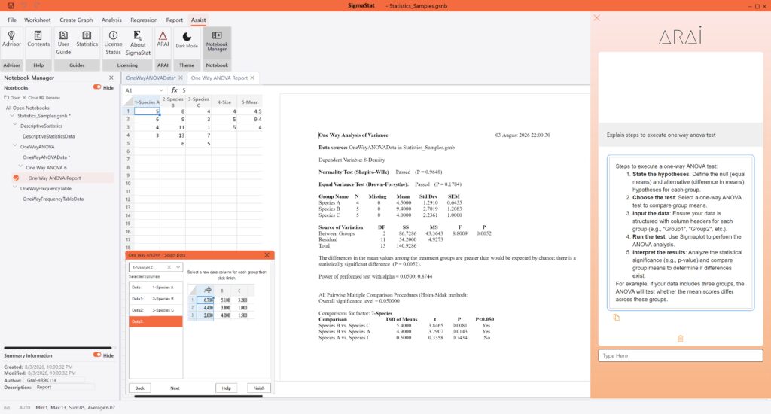The image size is (771, 414).
Task: Click the Help button in the dialog
Action: 226,388
